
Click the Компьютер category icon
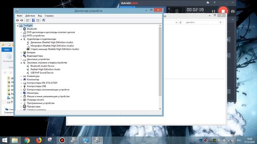[24, 80]
